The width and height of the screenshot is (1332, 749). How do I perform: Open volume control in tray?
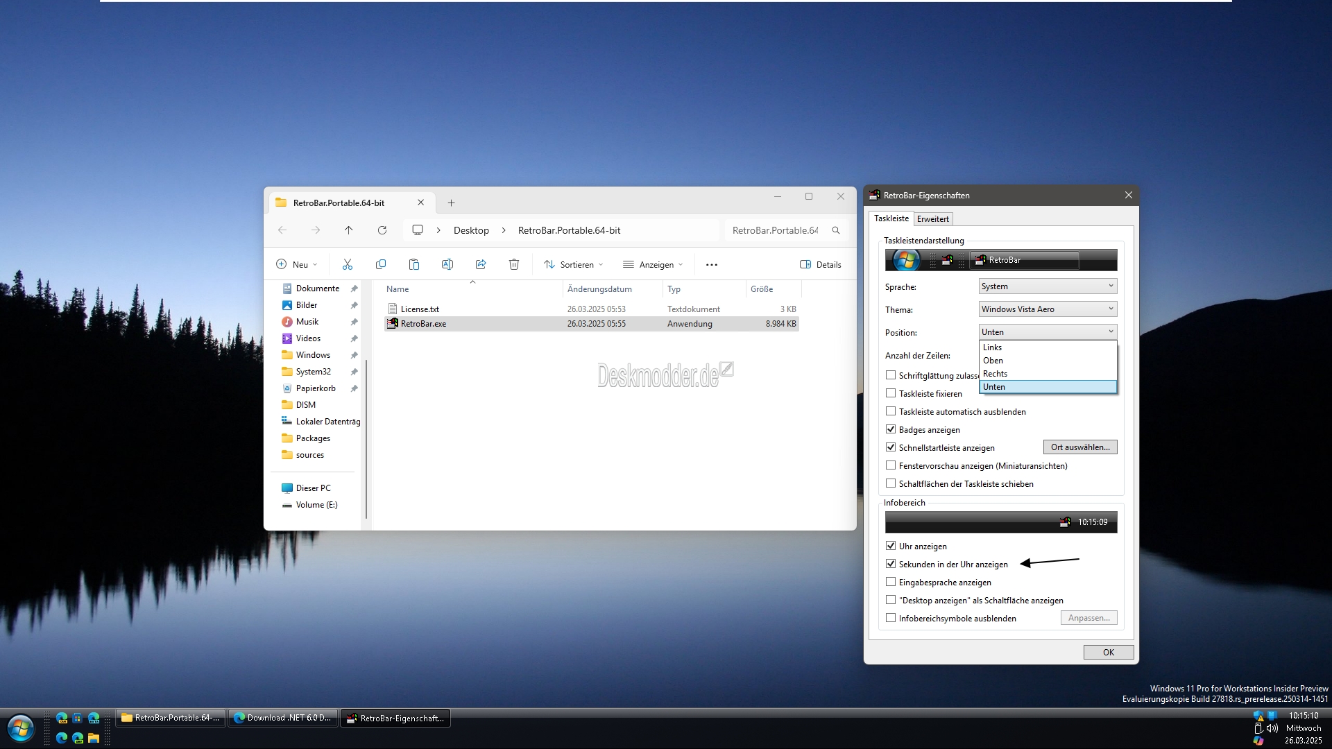(1272, 728)
